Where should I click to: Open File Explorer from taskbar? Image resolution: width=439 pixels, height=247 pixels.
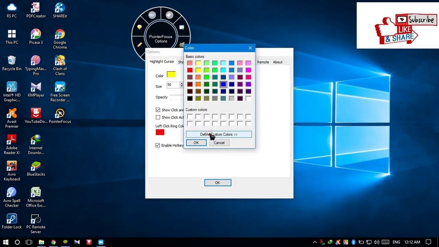41,242
